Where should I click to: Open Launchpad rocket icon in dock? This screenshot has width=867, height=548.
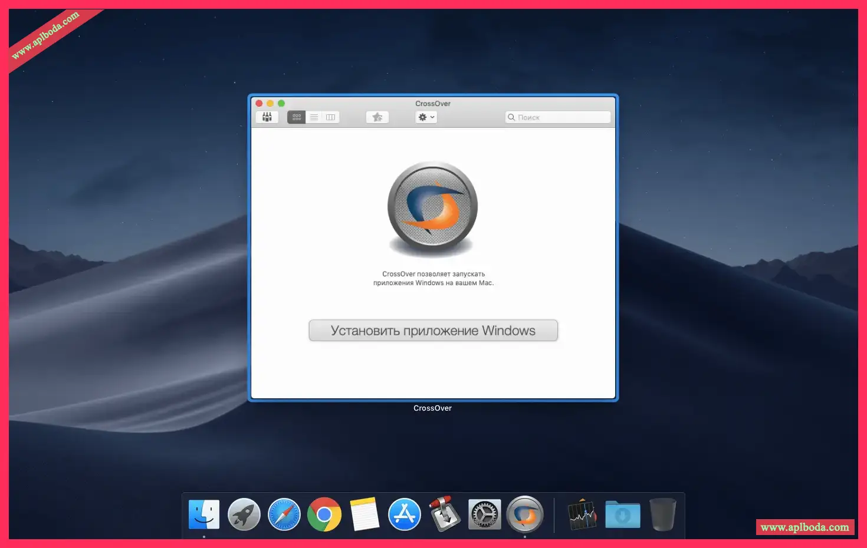pos(244,514)
